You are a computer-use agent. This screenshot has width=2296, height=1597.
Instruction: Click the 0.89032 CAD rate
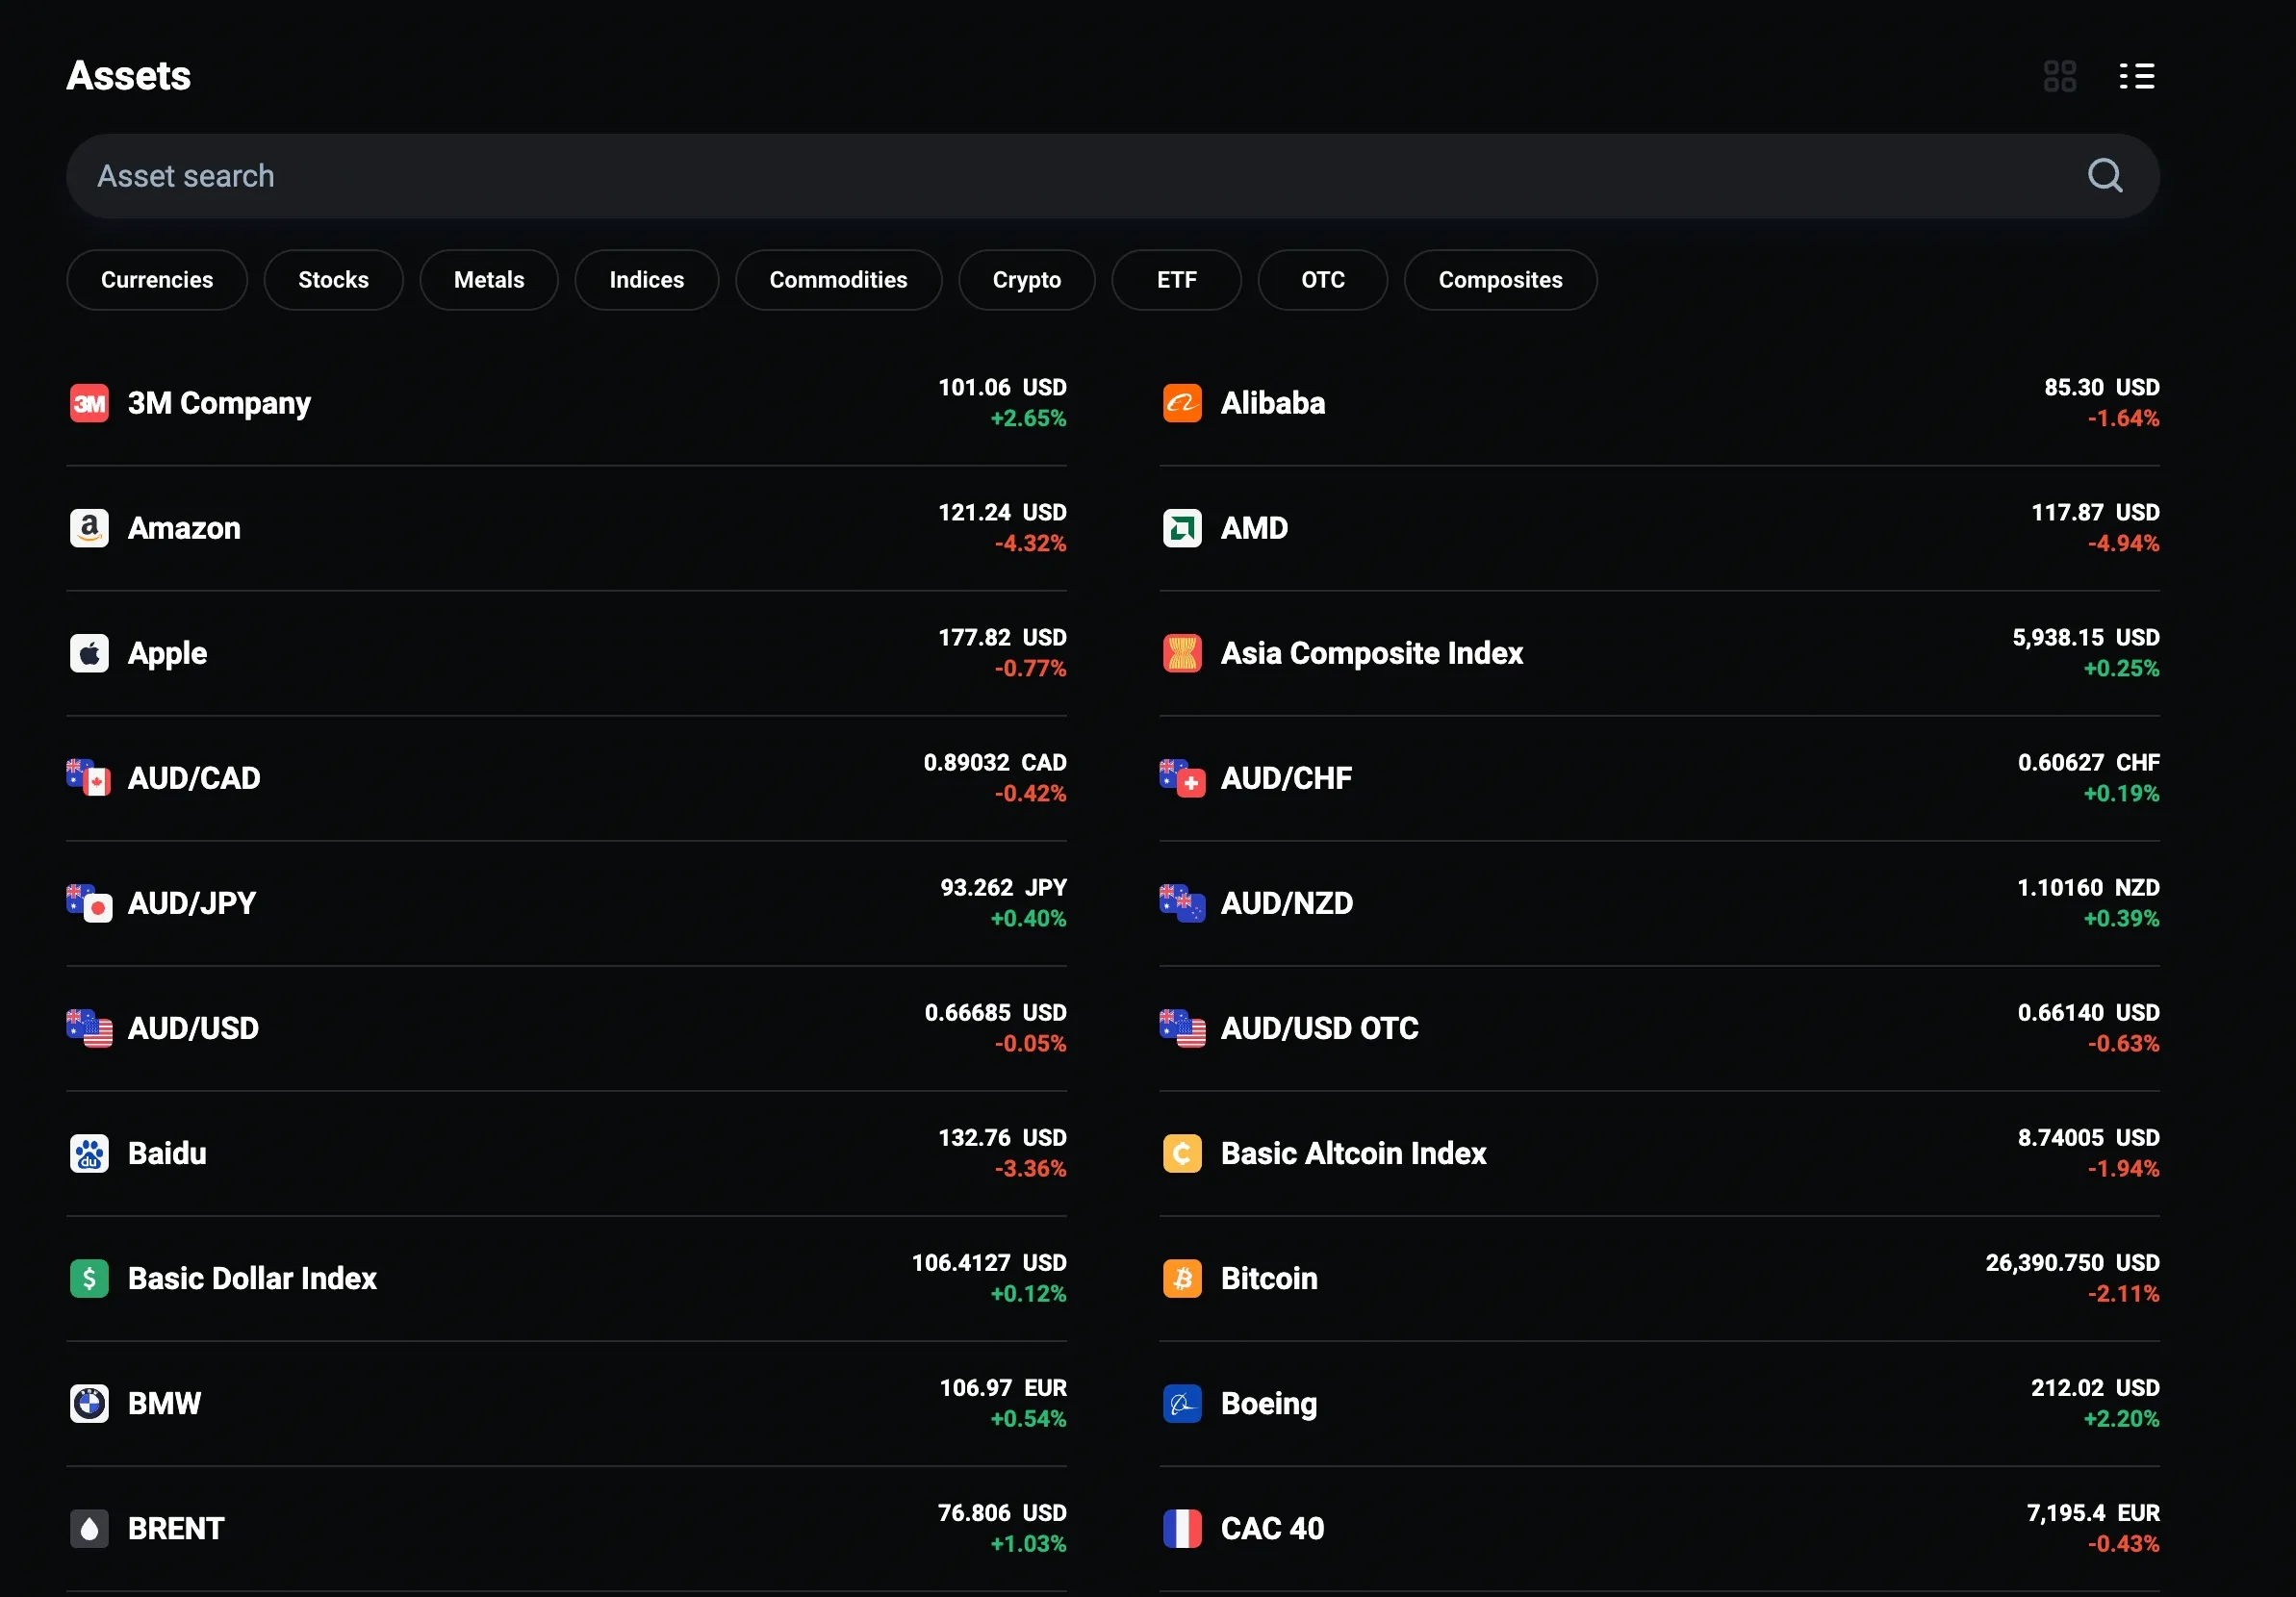pyautogui.click(x=995, y=762)
